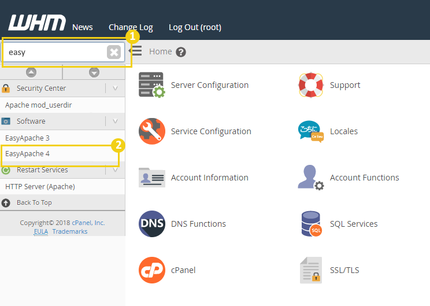Open the Support text link
Viewport: 430px width, 306px height.
click(345, 85)
